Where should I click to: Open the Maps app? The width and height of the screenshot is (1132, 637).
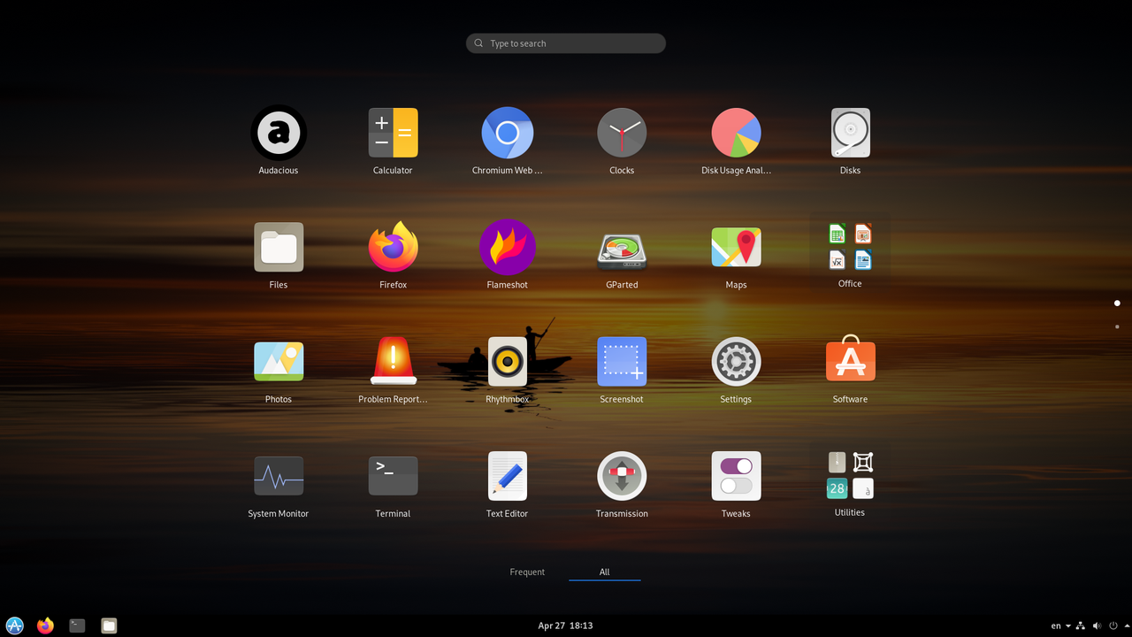pyautogui.click(x=736, y=247)
